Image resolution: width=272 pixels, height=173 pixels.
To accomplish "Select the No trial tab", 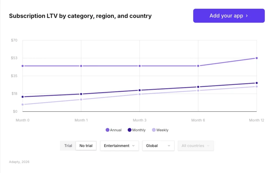I will tap(86, 146).
